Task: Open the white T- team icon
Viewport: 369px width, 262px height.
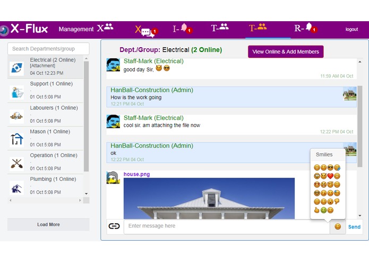Action: (220, 28)
